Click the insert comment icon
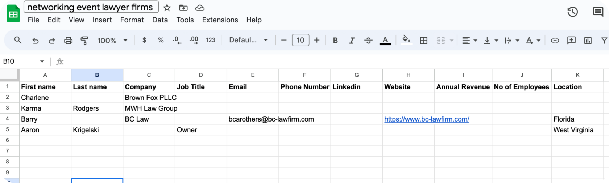 pos(571,40)
